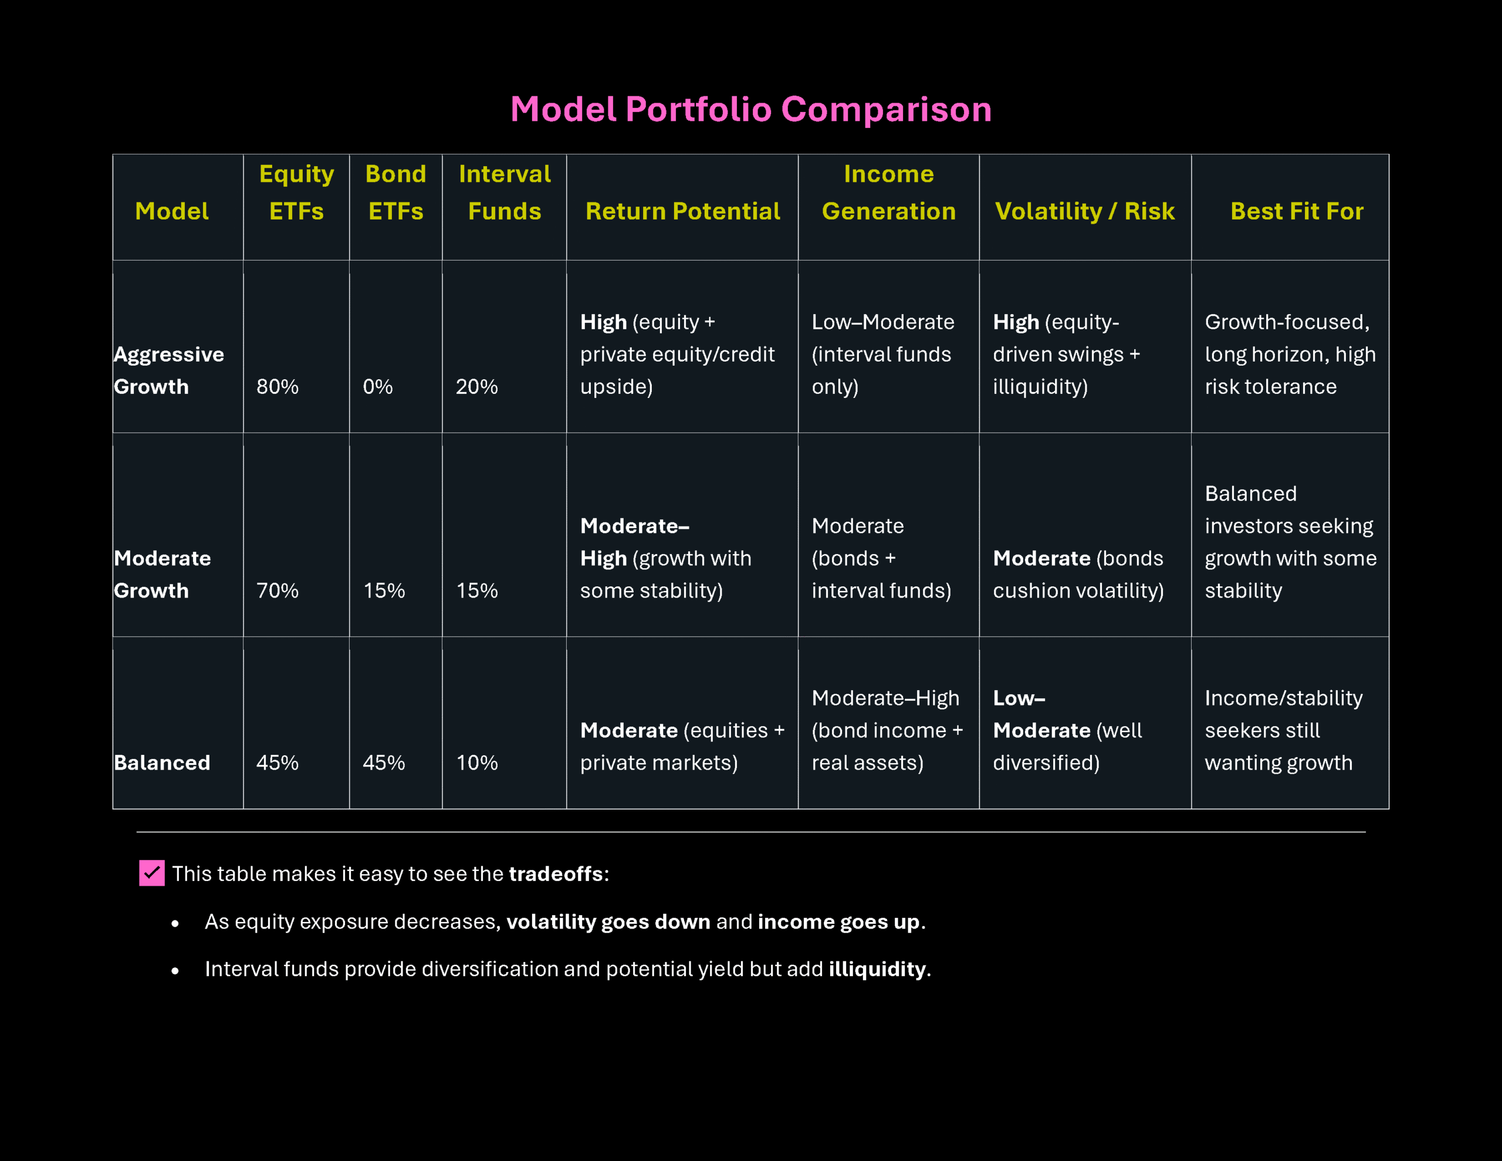Image resolution: width=1502 pixels, height=1161 pixels.
Task: Select the Best Fit For header
Action: [1297, 211]
